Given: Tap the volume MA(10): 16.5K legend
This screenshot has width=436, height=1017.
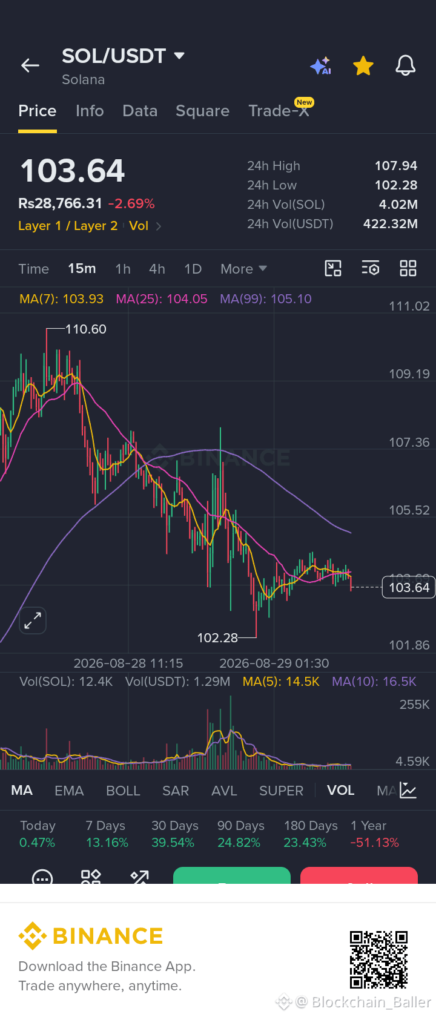Looking at the screenshot, I should tap(374, 682).
